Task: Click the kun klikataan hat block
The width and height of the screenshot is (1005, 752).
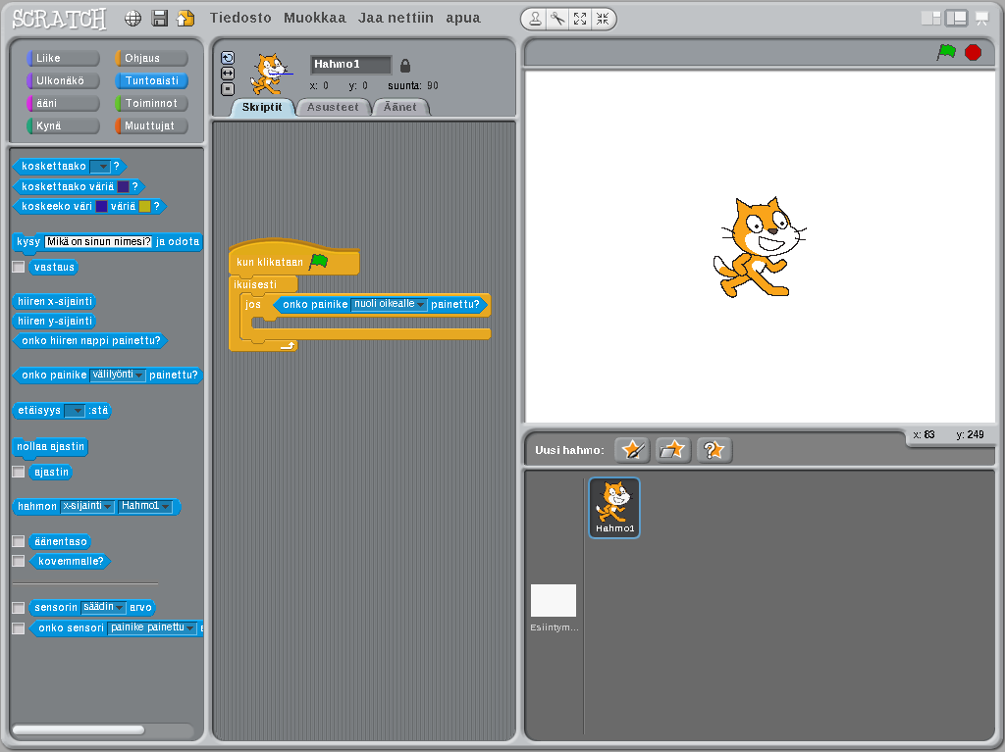Action: point(293,258)
